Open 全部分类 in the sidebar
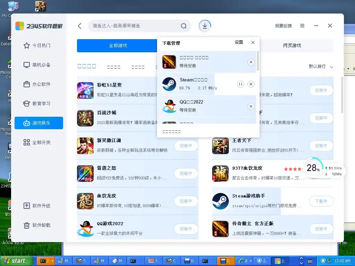The width and height of the screenshot is (355, 266). [x=39, y=142]
